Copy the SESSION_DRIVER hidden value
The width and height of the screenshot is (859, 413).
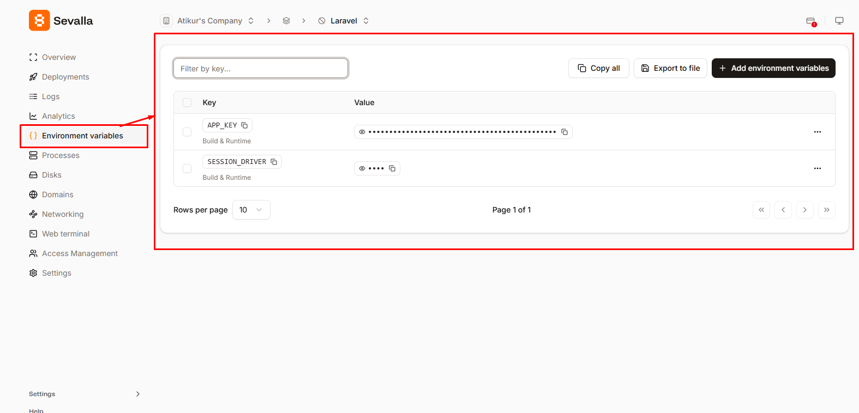tap(392, 168)
